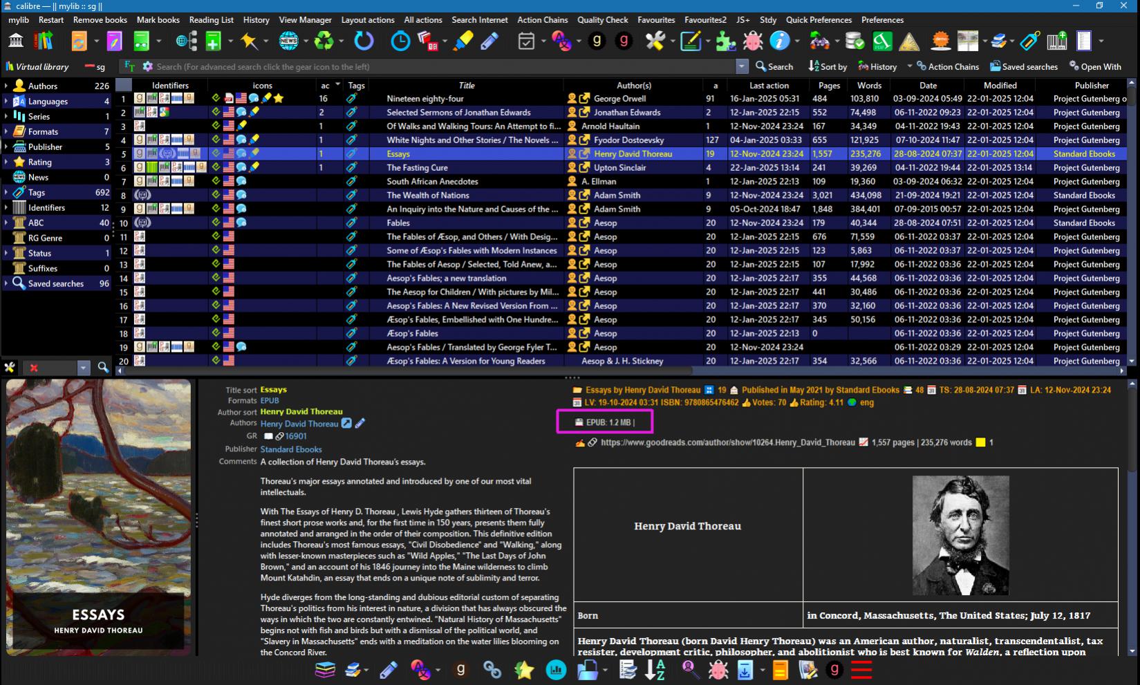
Task: Click the calendar checkmark icon
Action: [527, 41]
